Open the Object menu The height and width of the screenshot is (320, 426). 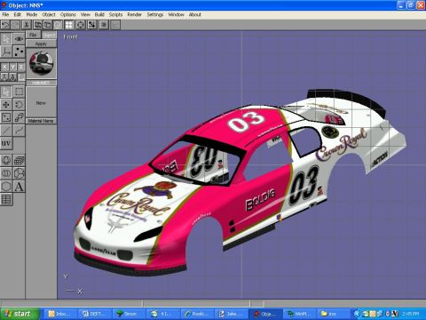(x=49, y=14)
